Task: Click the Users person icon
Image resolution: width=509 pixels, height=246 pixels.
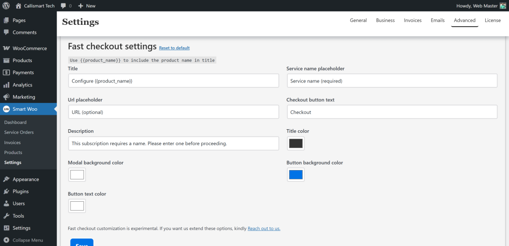Action: (x=6, y=203)
